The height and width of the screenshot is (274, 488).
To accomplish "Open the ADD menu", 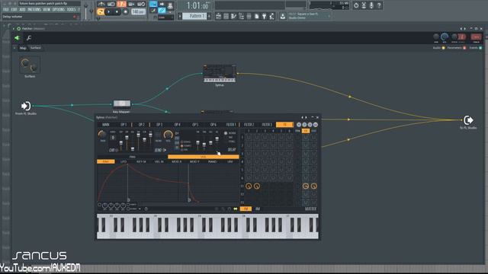I will pyautogui.click(x=22, y=10).
